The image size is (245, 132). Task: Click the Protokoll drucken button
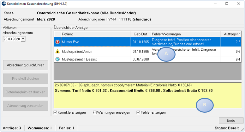click(26, 79)
